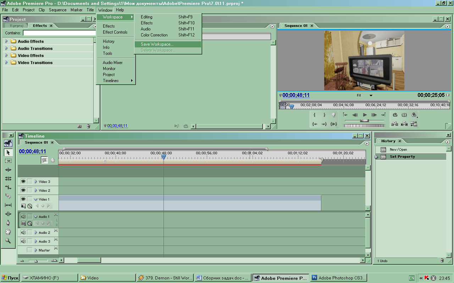Collapse the Audio 1 track

(x=35, y=216)
